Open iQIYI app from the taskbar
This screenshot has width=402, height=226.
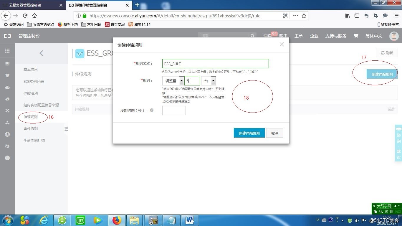[x=80, y=220]
